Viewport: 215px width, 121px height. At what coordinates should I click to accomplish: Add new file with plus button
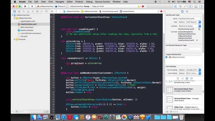[13, 112]
